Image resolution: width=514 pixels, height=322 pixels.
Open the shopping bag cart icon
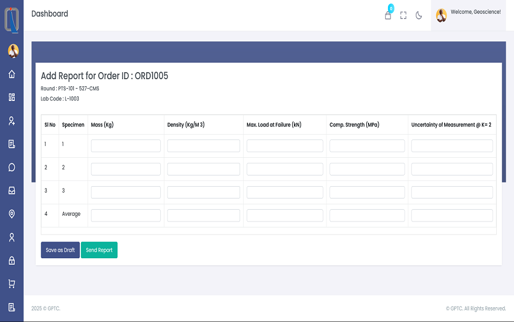tap(388, 15)
